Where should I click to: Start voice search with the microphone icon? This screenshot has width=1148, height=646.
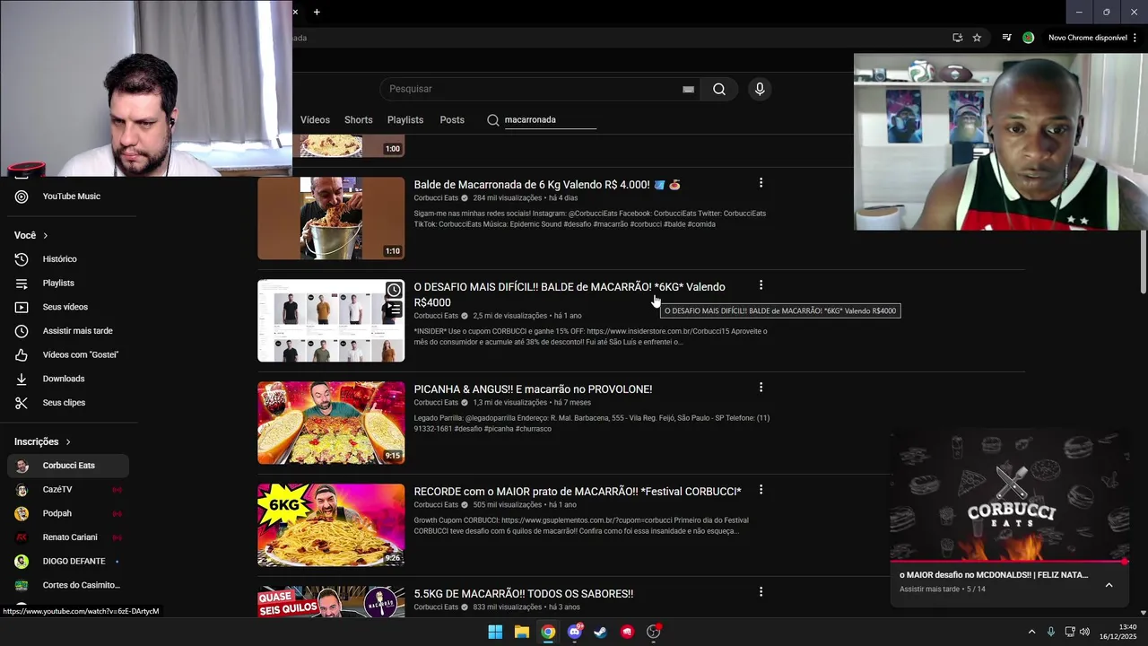(x=760, y=89)
